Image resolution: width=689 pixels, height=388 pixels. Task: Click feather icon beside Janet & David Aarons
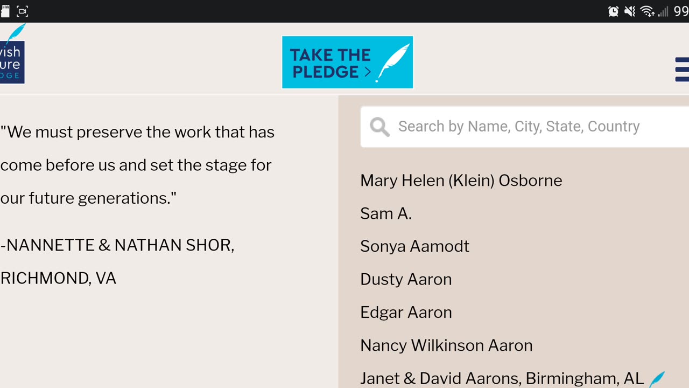point(657,379)
